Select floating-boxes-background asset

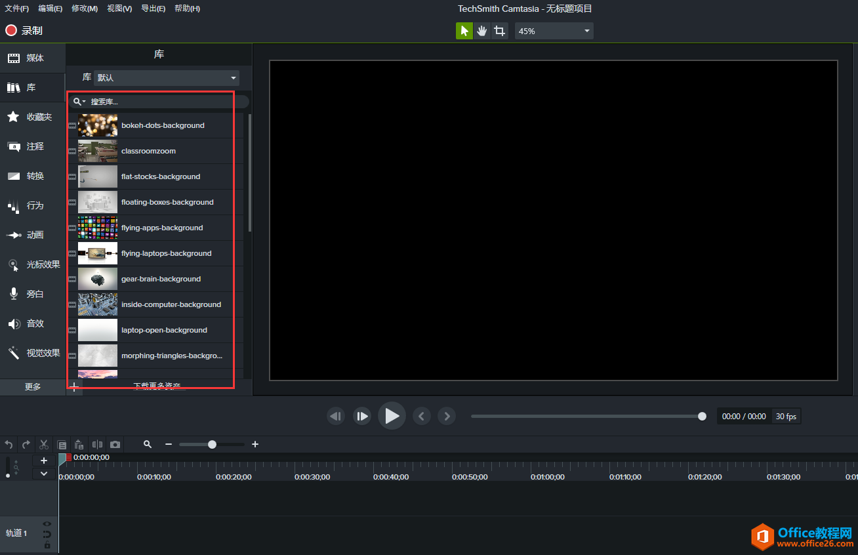(x=155, y=202)
